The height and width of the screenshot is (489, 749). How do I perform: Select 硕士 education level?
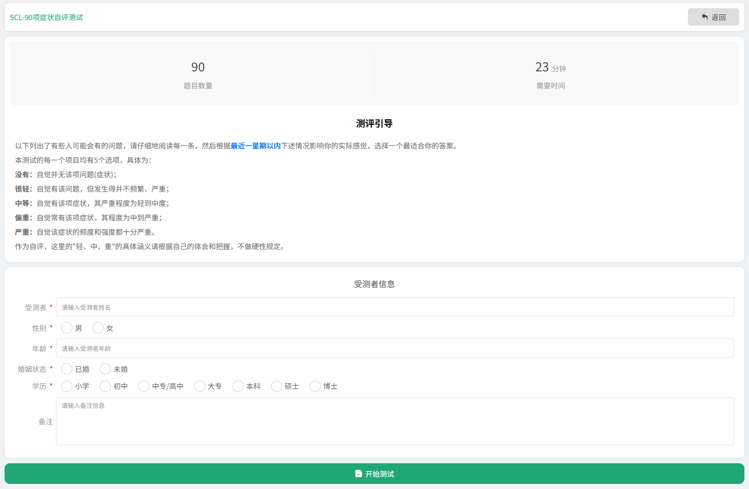pos(277,386)
